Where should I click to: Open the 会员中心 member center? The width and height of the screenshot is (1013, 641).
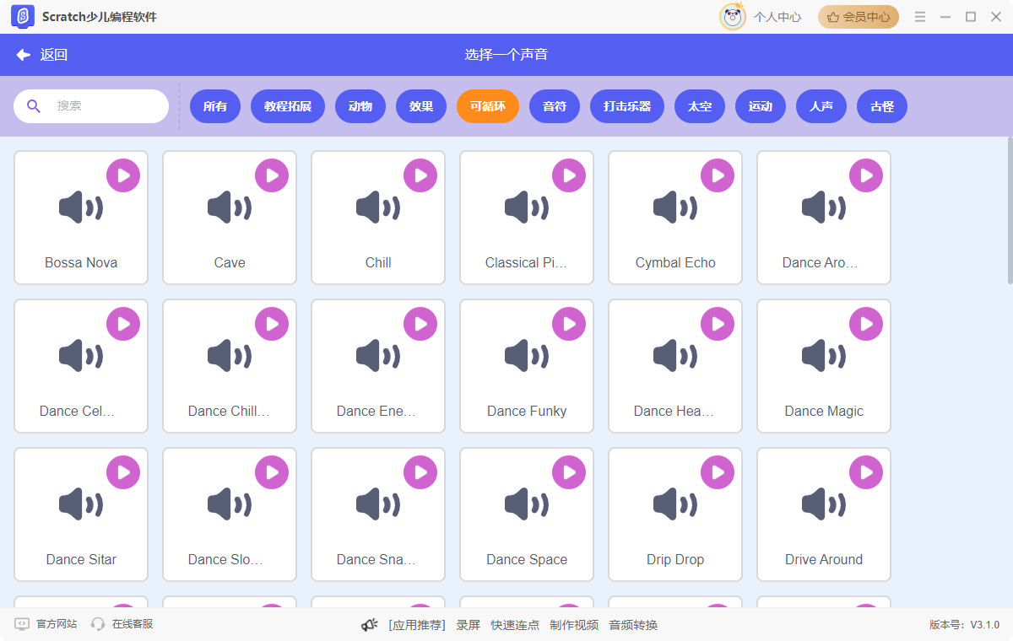tap(859, 16)
